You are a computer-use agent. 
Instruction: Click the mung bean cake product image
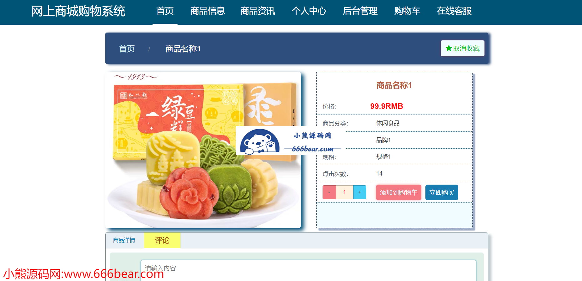203,150
